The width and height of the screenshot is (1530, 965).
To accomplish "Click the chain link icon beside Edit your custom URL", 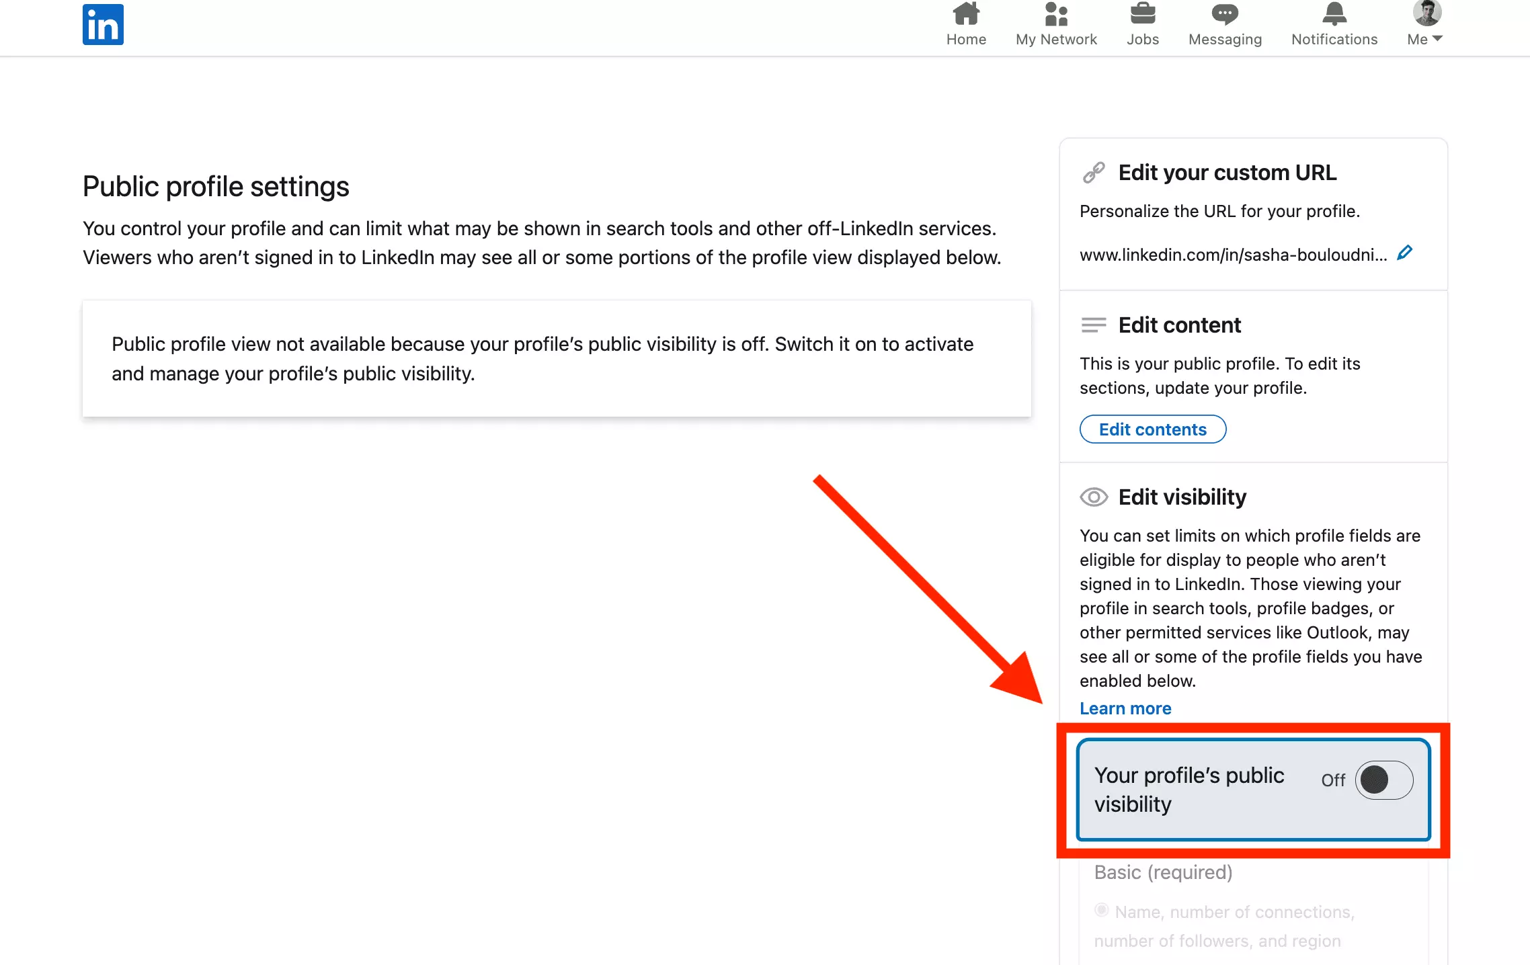I will point(1094,173).
